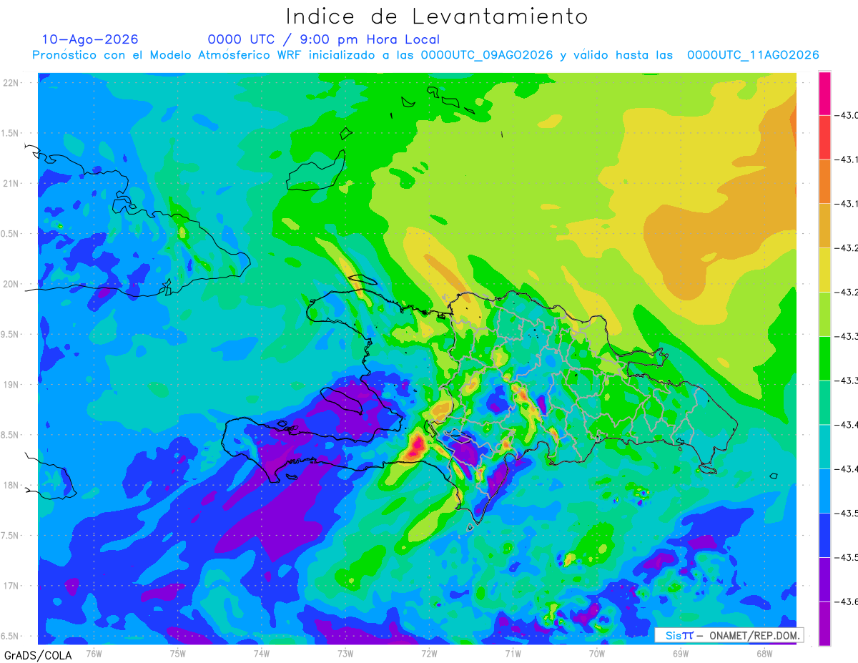Click the latitude label "20N"
This screenshot has width=858, height=663.
click(x=11, y=284)
